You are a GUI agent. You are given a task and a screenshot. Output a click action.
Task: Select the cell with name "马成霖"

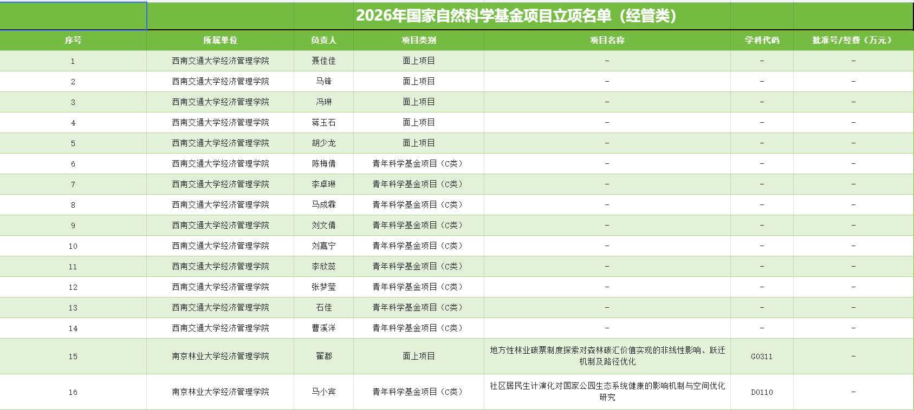323,204
